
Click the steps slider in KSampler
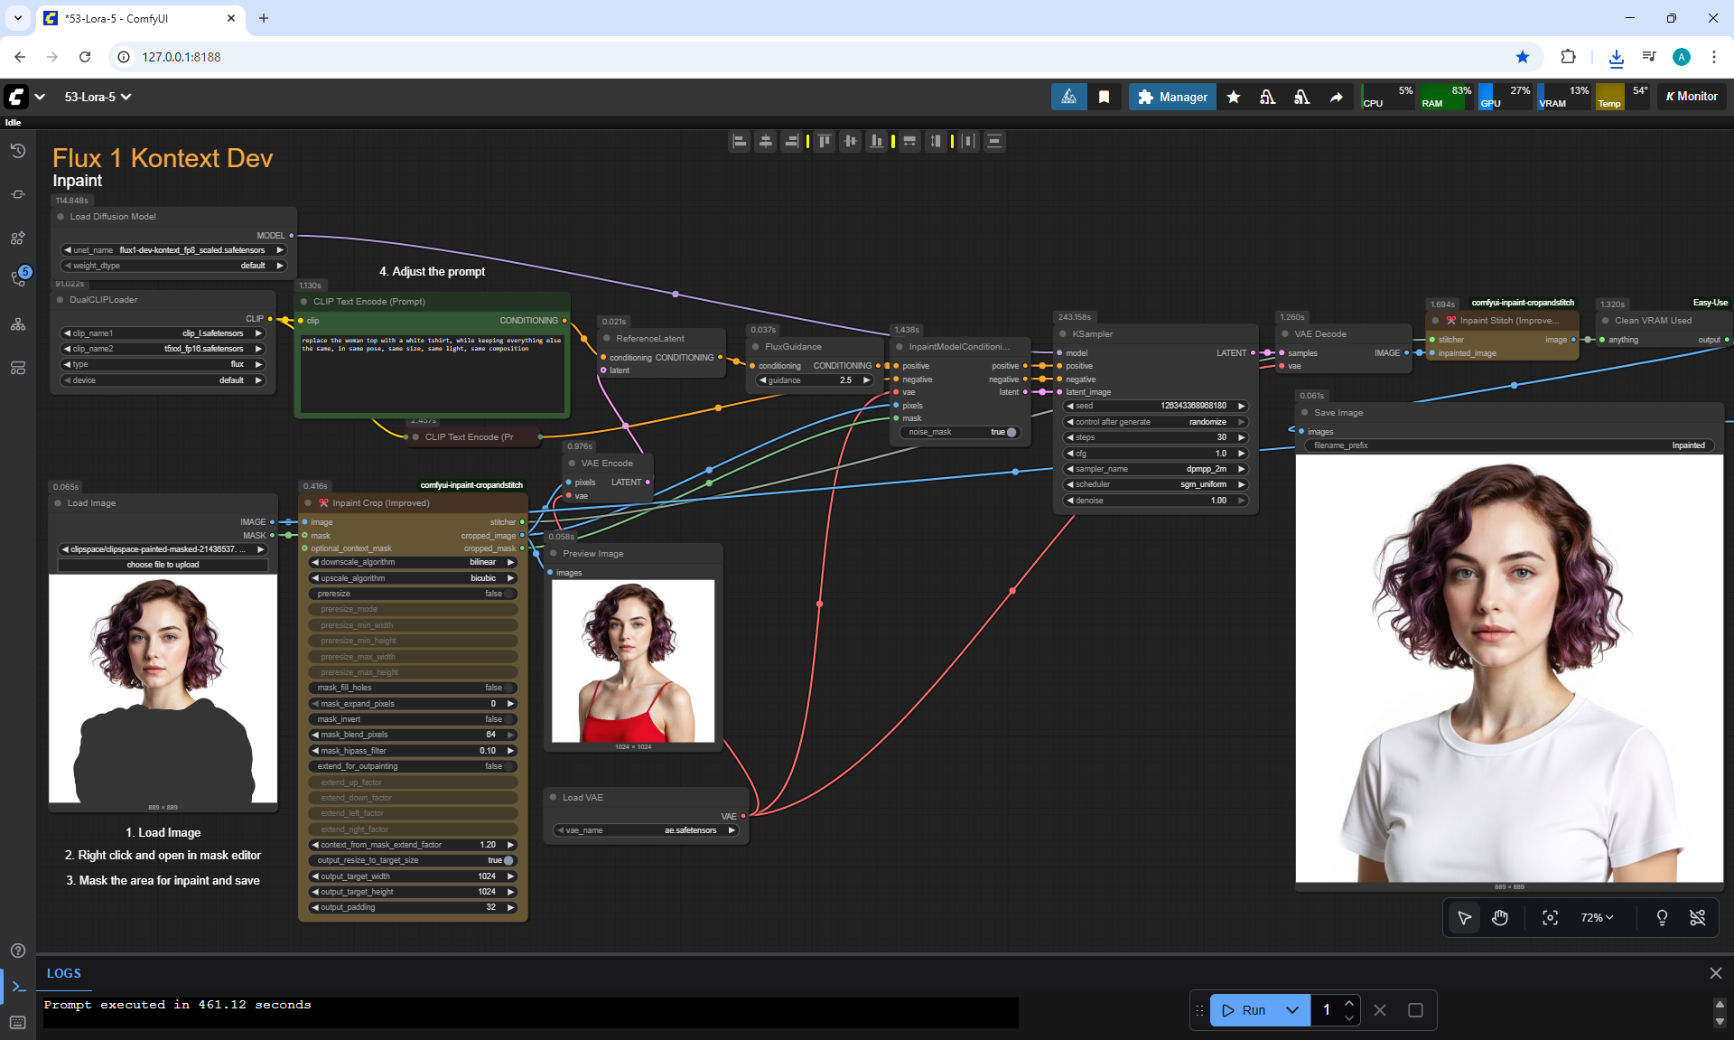[x=1155, y=437]
